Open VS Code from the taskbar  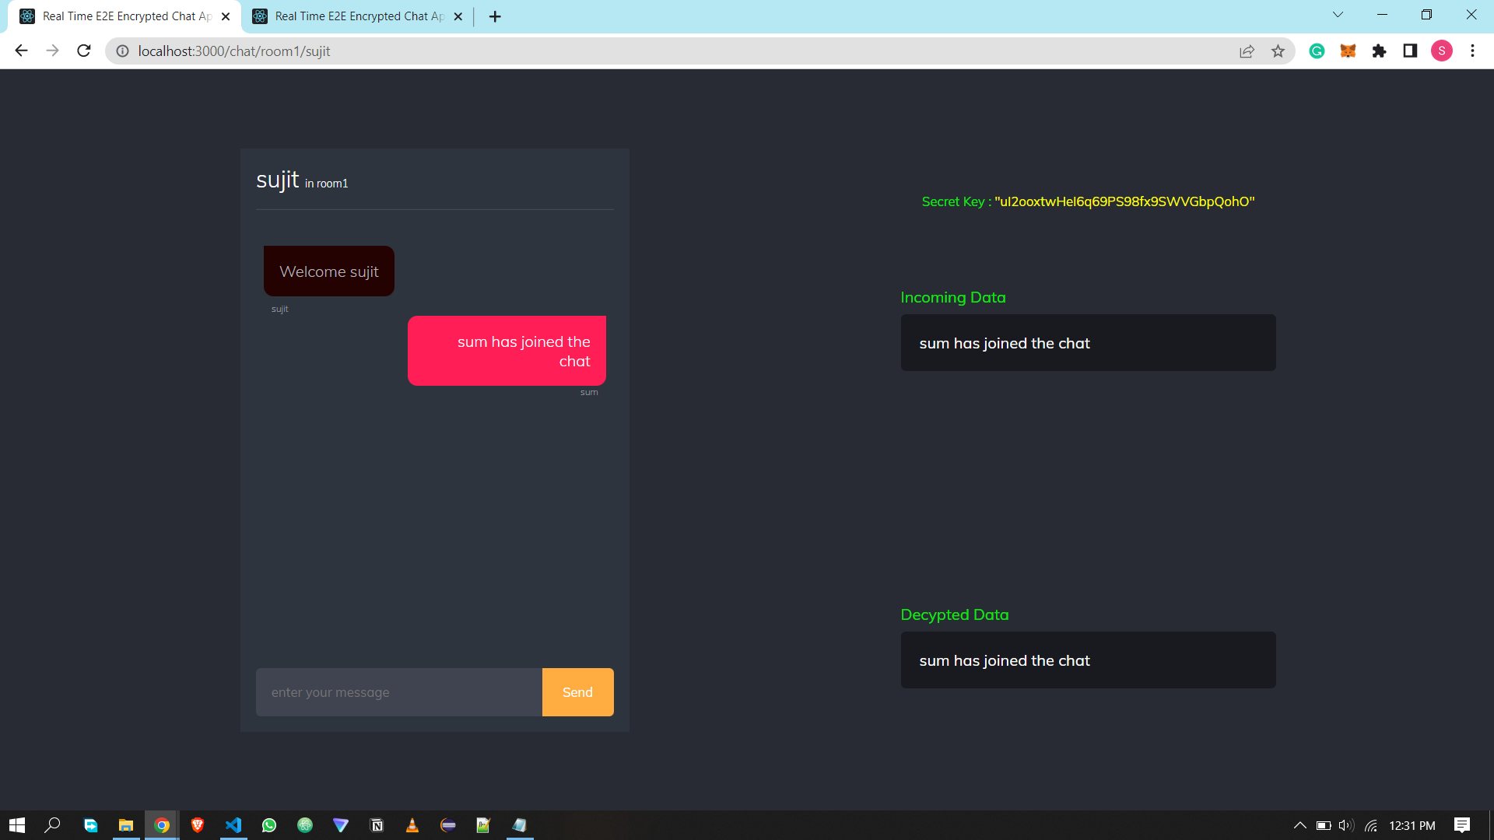click(x=233, y=825)
